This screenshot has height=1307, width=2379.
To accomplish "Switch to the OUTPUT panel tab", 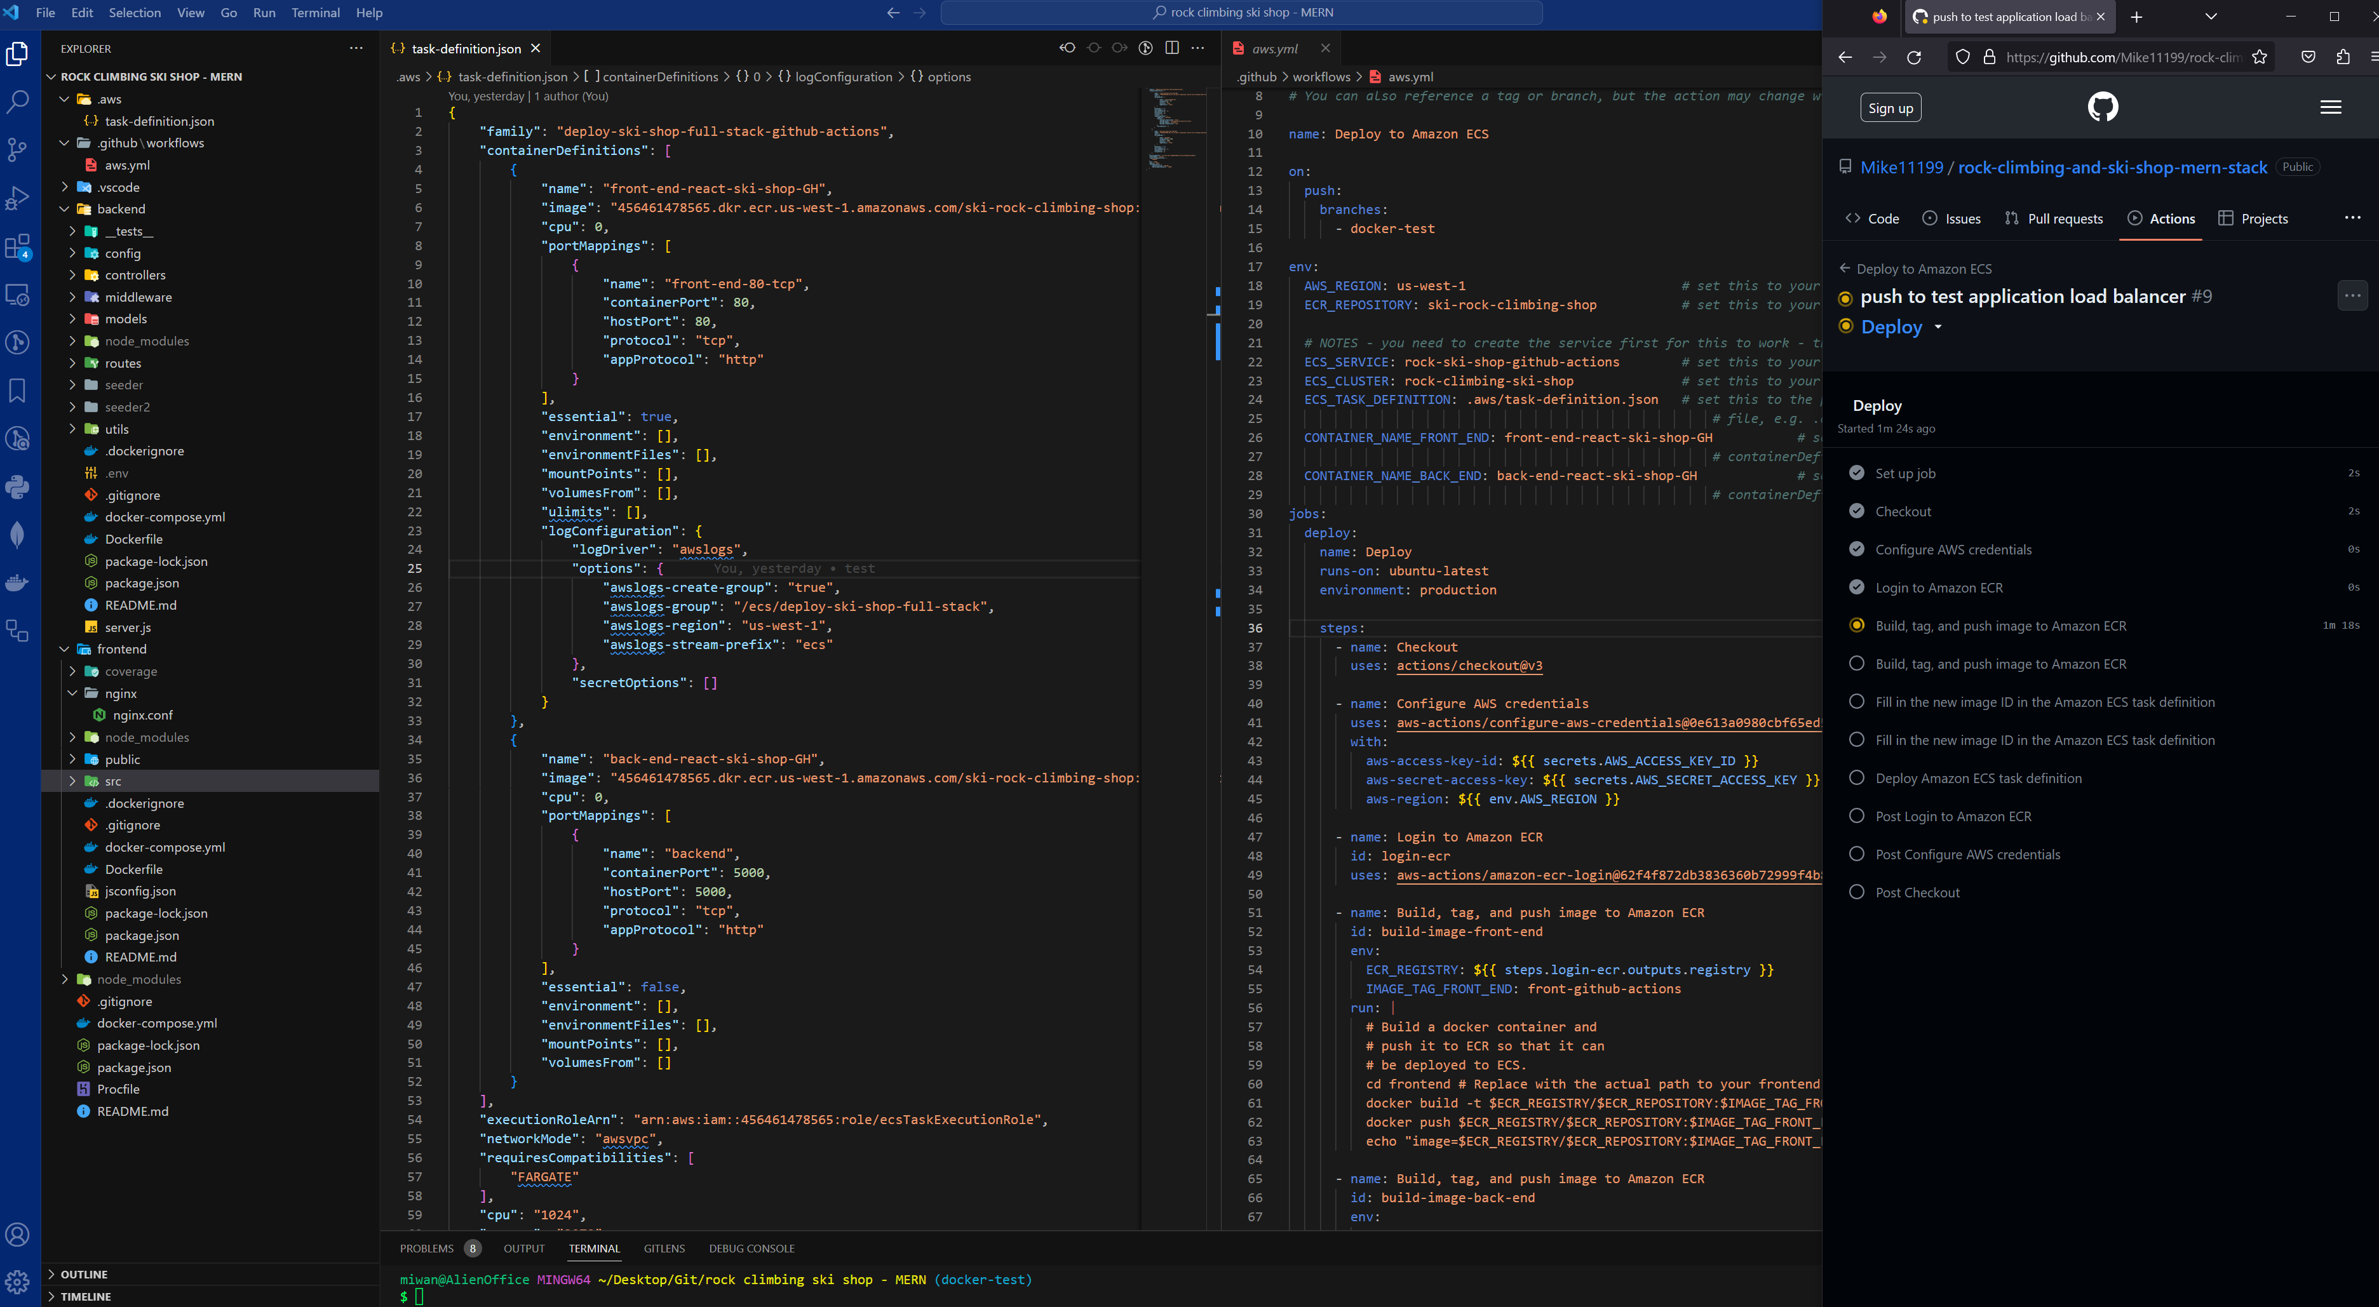I will pos(525,1248).
